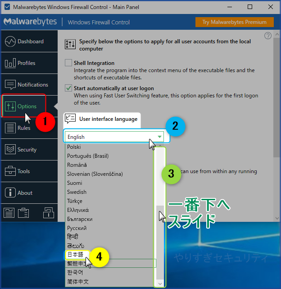Click language list scroll-down arrow

click(x=160, y=284)
